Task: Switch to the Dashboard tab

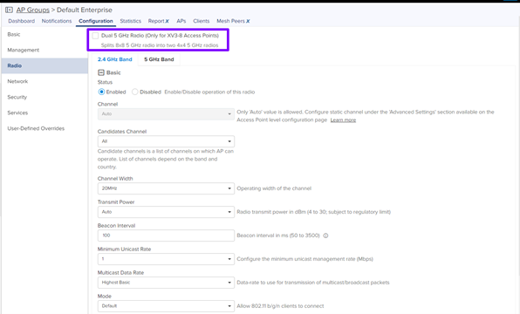Action: [x=22, y=21]
